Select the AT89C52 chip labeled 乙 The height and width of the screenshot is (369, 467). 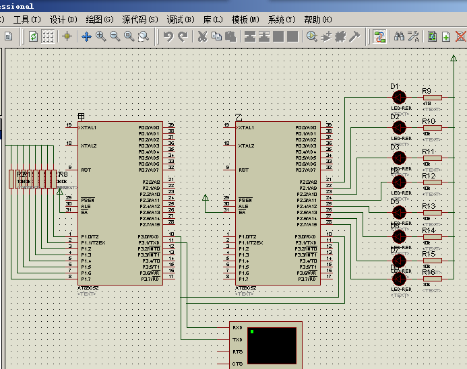coord(278,203)
